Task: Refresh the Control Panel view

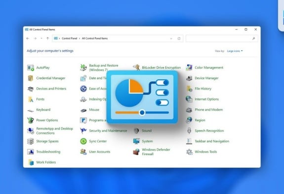Action: (179, 38)
